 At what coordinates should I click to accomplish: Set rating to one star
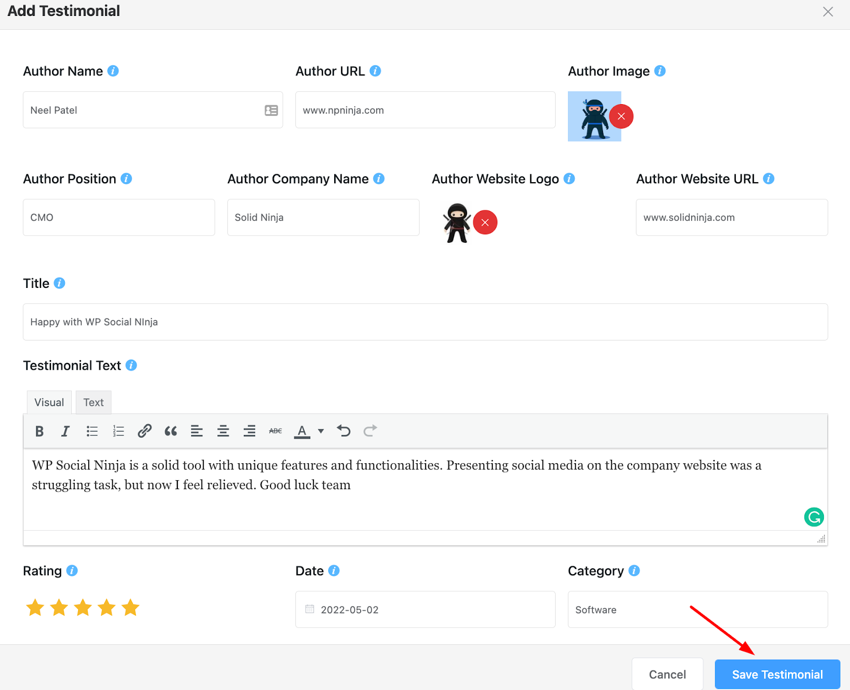[x=35, y=607]
